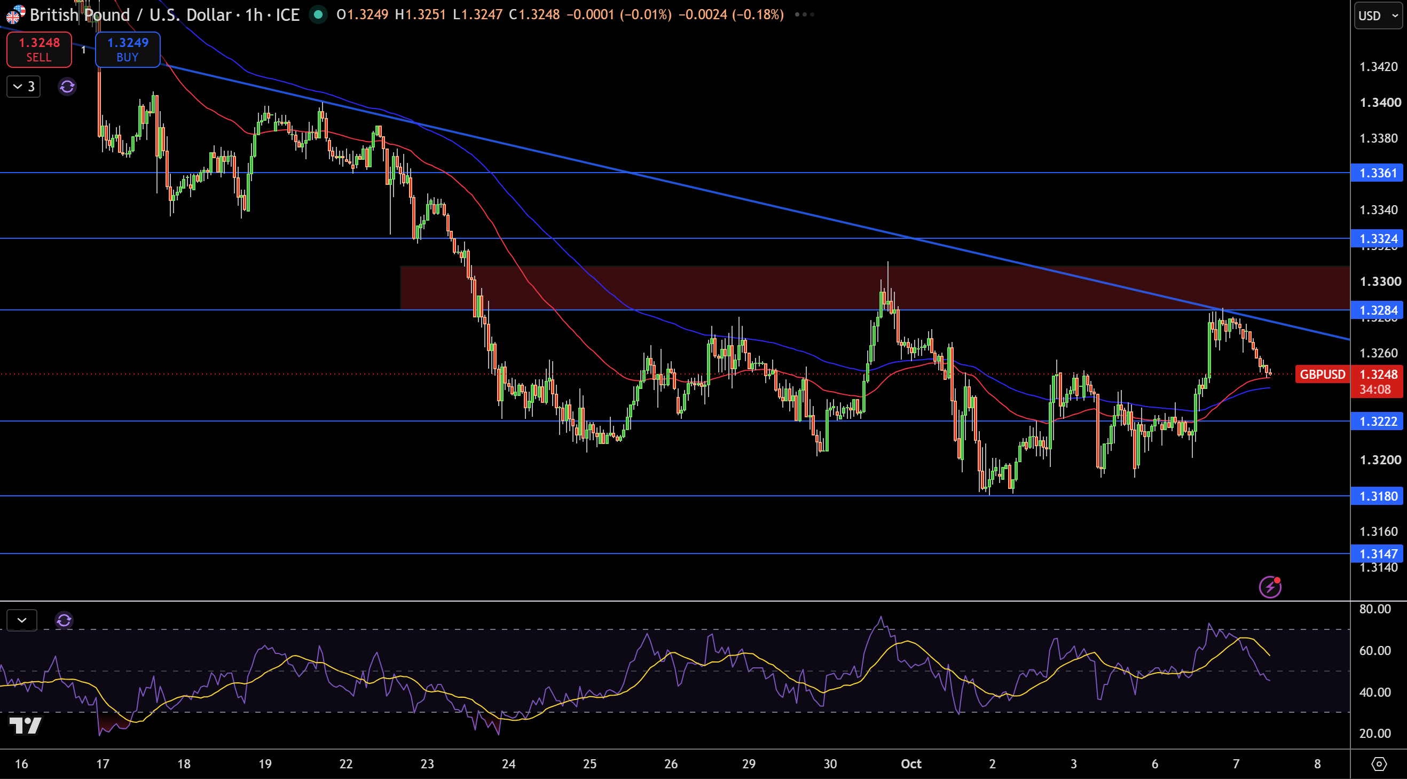
Task: Click the 80.00 level on RSI scale
Action: tap(1375, 609)
